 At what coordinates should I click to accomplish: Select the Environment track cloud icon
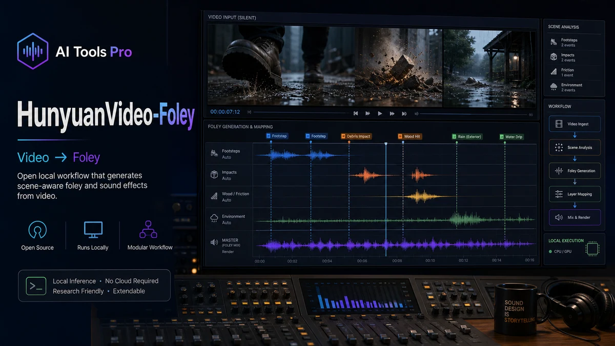[214, 218]
